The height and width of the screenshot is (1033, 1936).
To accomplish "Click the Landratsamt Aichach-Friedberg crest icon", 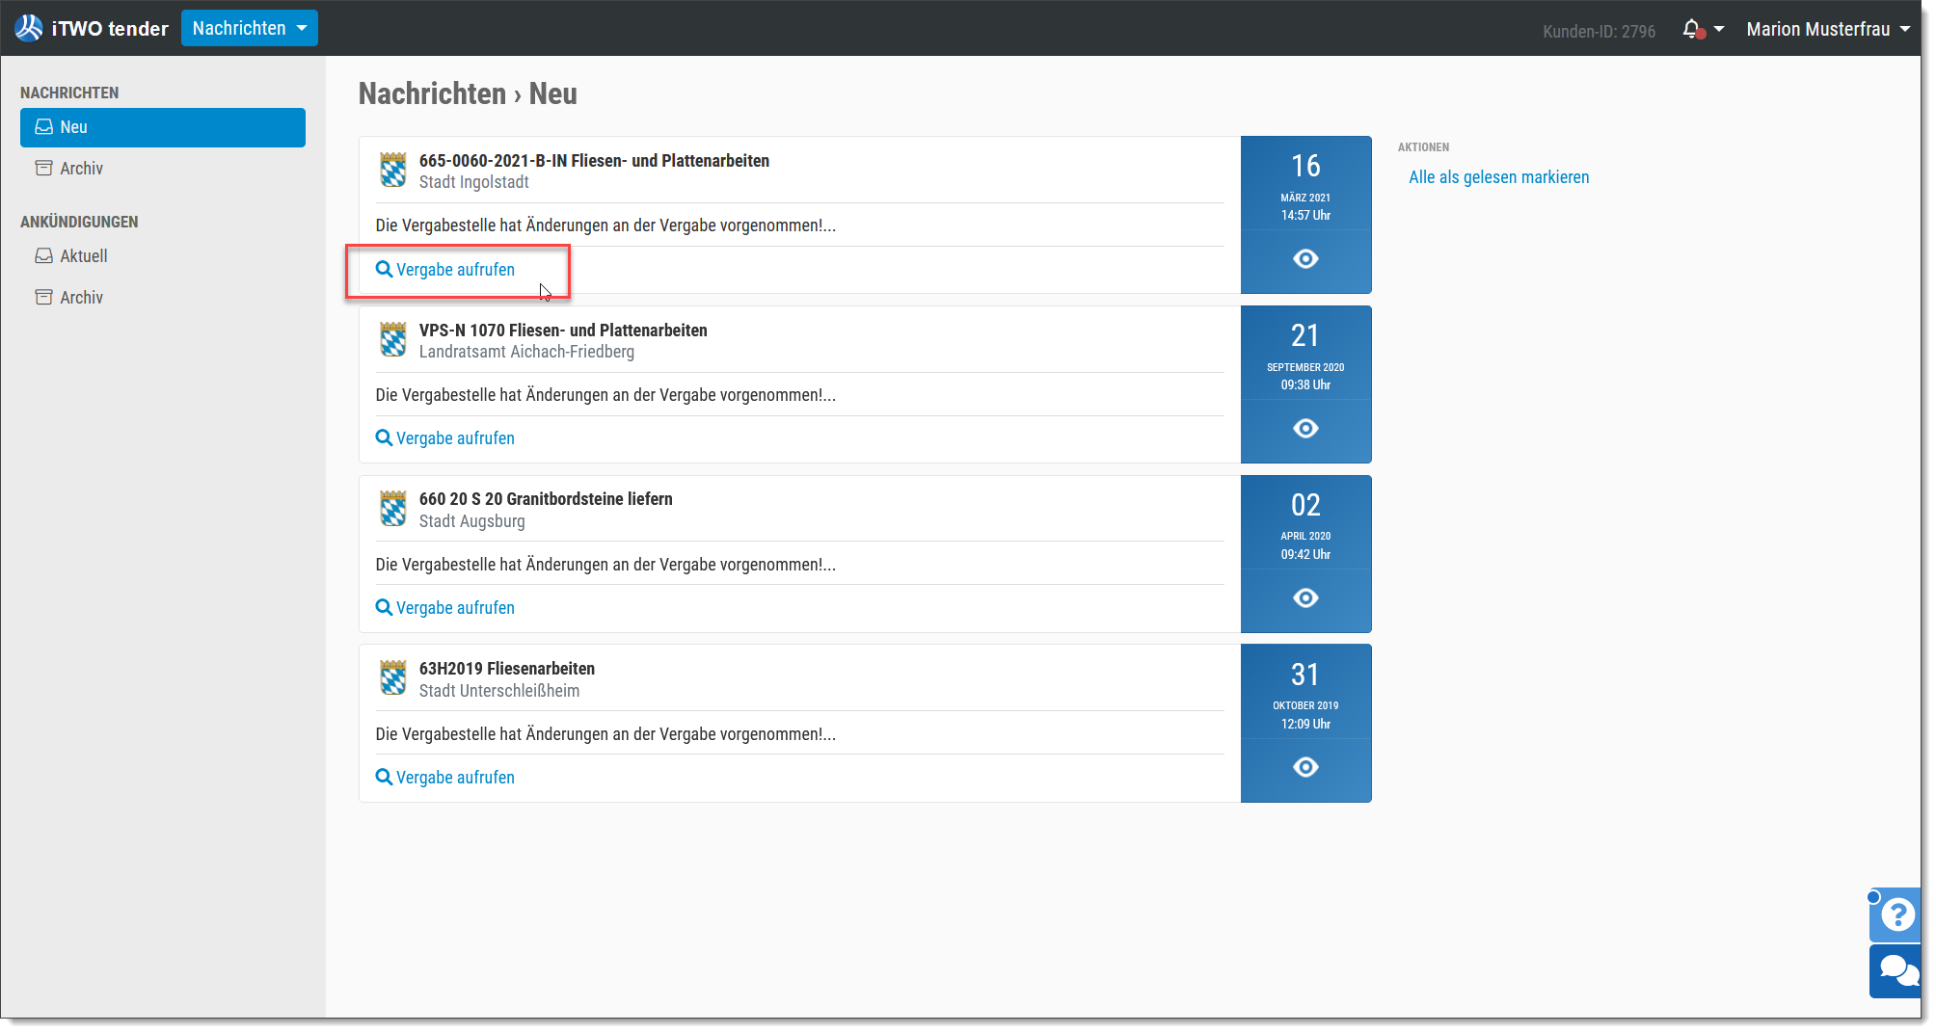I will click(x=393, y=339).
